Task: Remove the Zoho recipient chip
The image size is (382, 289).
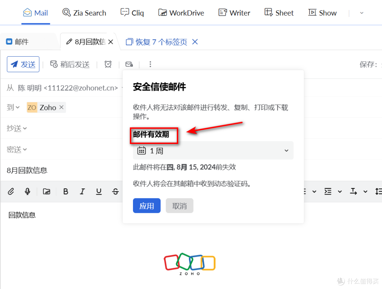Action: pyautogui.click(x=62, y=107)
